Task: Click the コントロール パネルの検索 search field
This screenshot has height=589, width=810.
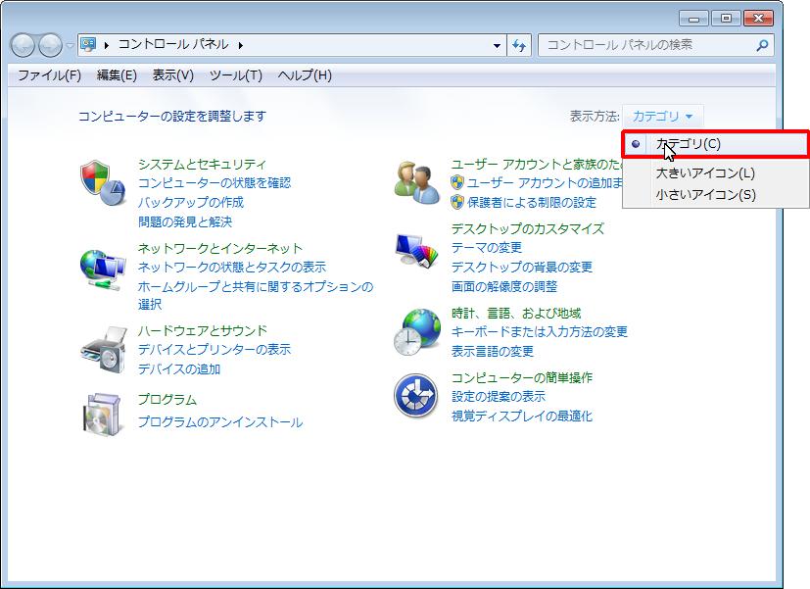Action: pyautogui.click(x=646, y=45)
